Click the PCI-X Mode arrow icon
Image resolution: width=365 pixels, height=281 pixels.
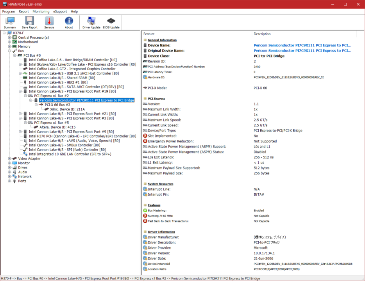coord(145,88)
